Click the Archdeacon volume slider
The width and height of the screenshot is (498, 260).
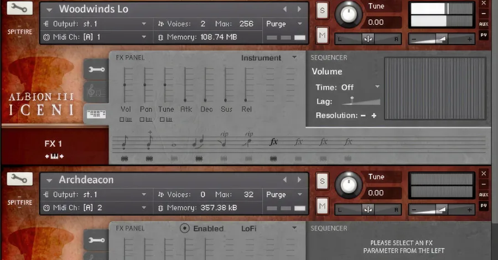[x=442, y=210]
